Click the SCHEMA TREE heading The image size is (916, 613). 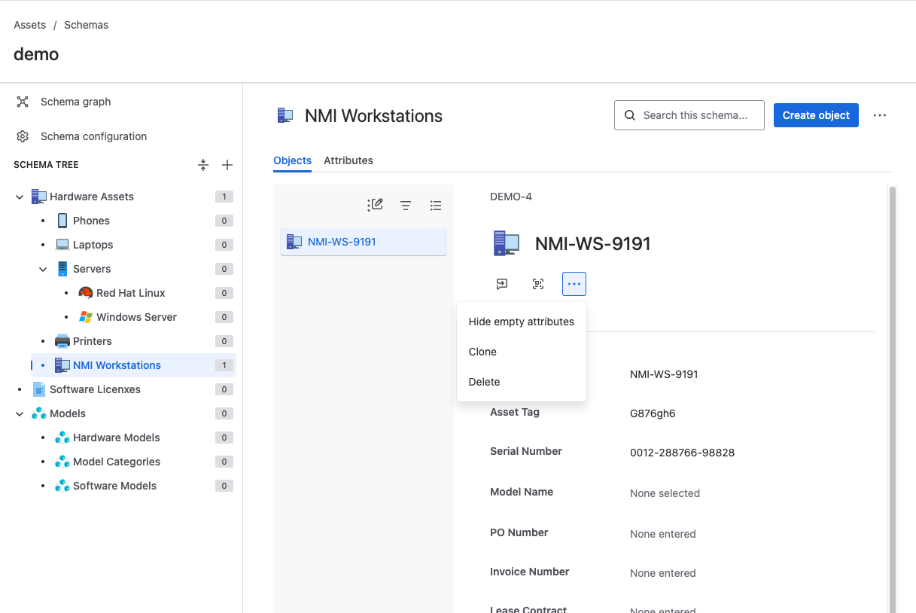tap(46, 165)
